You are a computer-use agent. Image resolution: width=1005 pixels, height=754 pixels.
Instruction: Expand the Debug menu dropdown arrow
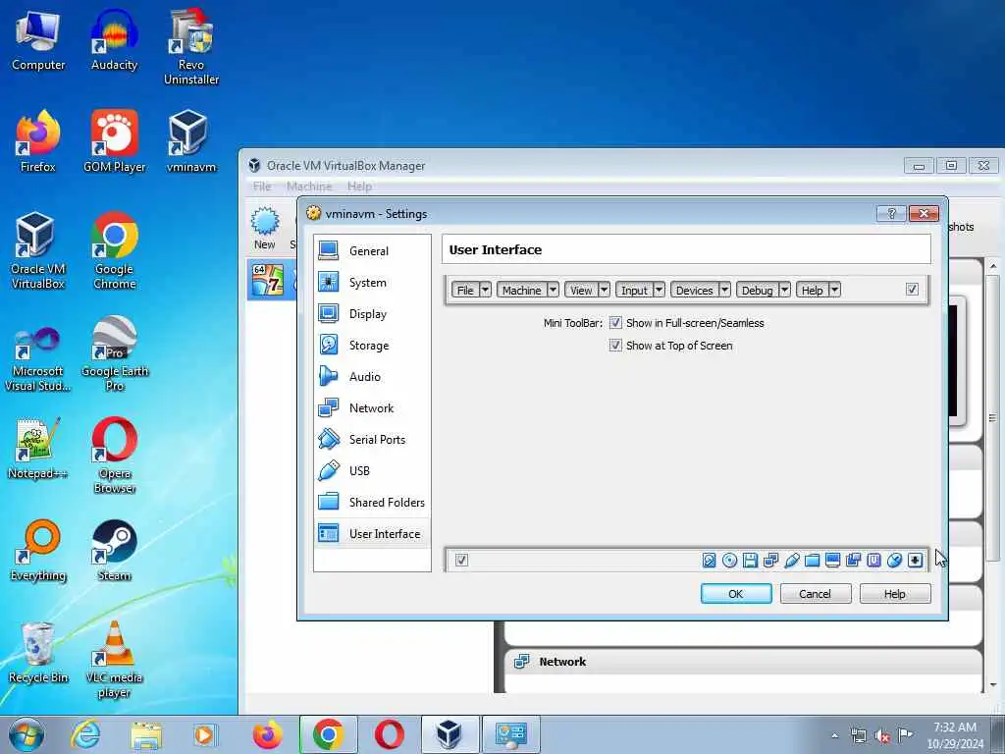(x=784, y=290)
